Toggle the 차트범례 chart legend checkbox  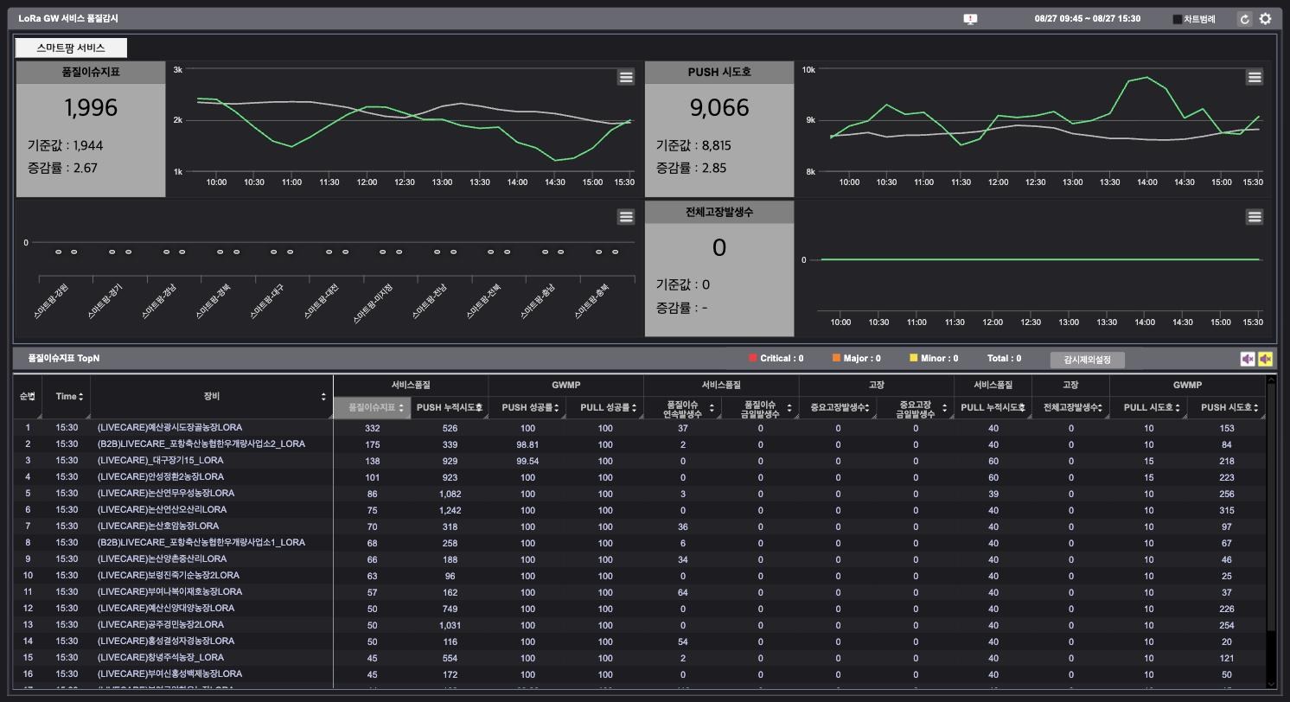coord(1177,19)
